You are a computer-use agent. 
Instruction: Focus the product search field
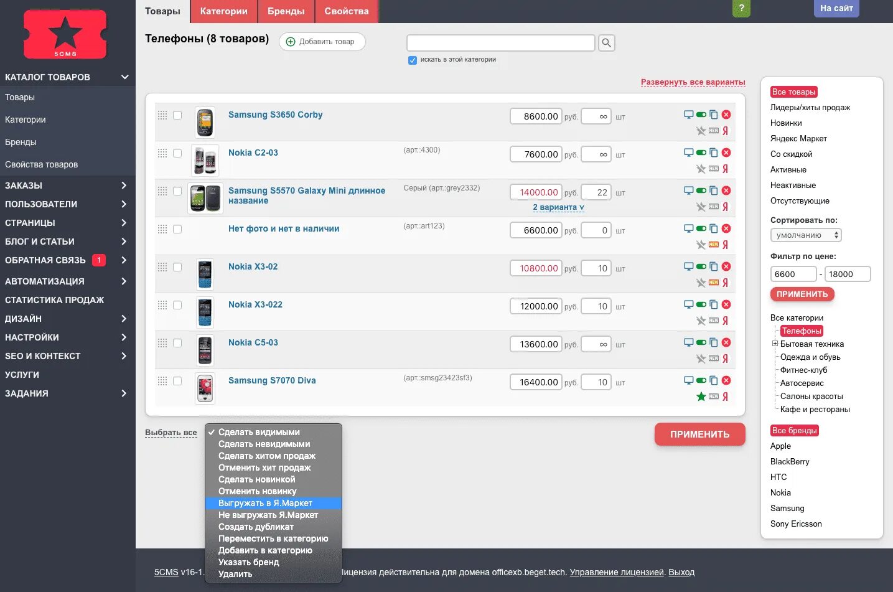501,43
